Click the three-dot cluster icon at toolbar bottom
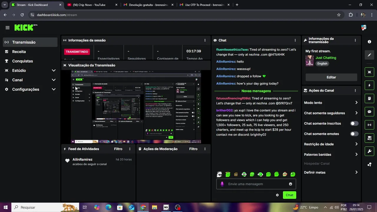 click(369, 165)
